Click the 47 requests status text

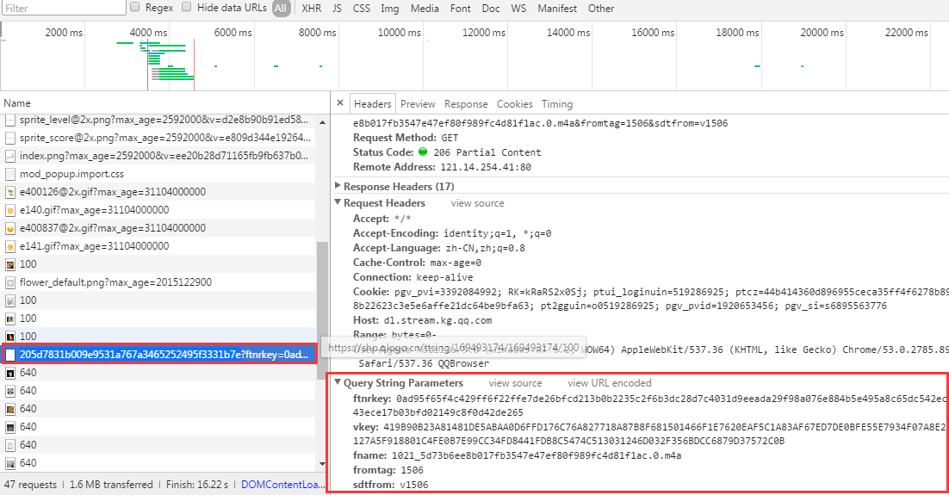(x=30, y=484)
